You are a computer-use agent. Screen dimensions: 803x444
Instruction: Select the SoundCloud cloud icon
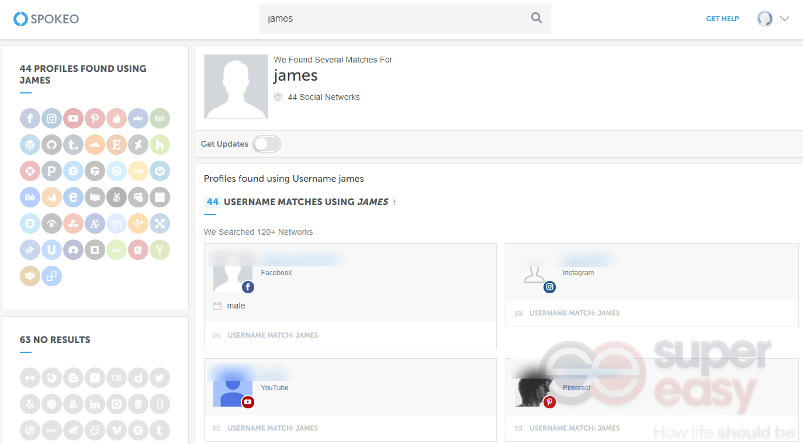(x=95, y=145)
